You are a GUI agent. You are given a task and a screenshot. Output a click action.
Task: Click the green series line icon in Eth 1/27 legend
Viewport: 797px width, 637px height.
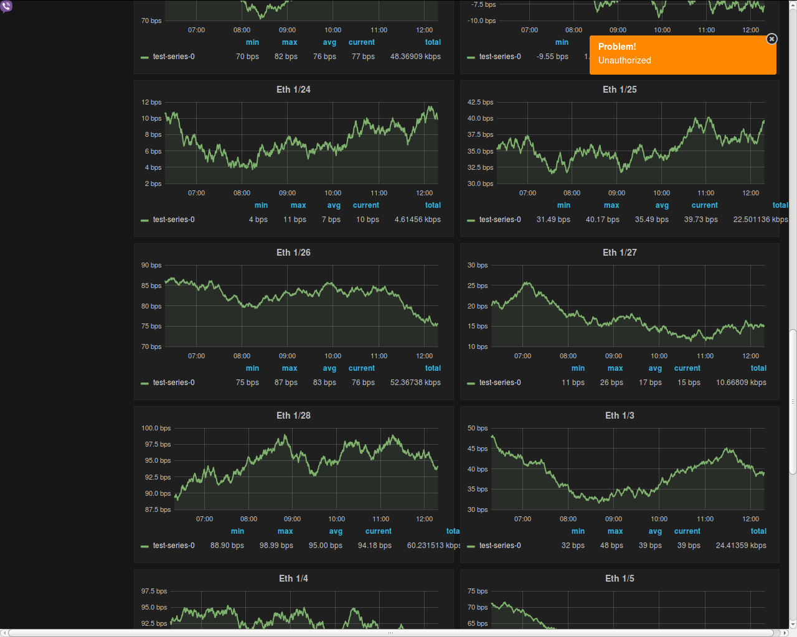coord(471,383)
